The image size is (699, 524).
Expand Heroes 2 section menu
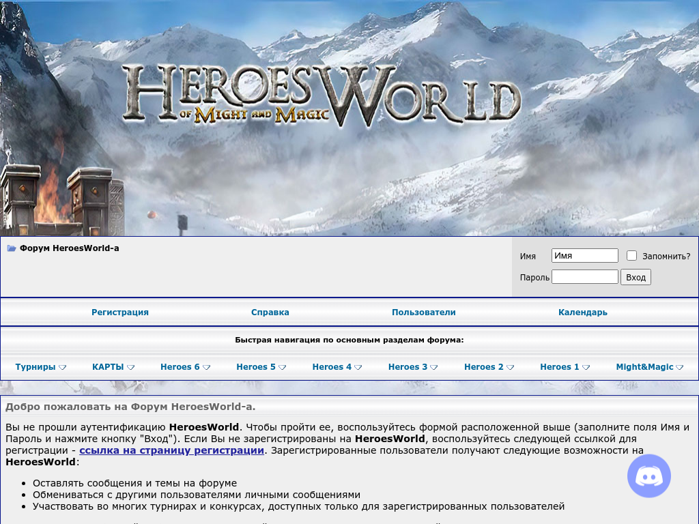[x=489, y=367]
